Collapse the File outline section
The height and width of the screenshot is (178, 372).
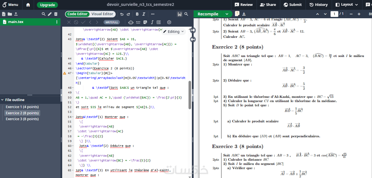pyautogui.click(x=3, y=100)
